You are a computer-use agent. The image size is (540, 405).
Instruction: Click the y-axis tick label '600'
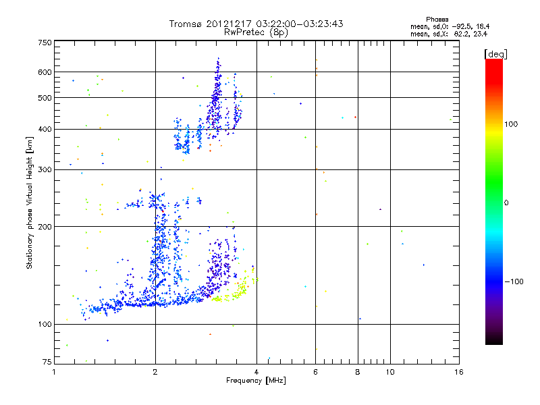(45, 72)
